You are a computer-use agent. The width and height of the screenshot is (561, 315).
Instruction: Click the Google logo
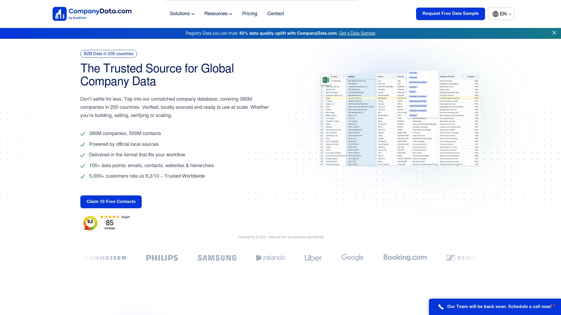[x=352, y=258]
